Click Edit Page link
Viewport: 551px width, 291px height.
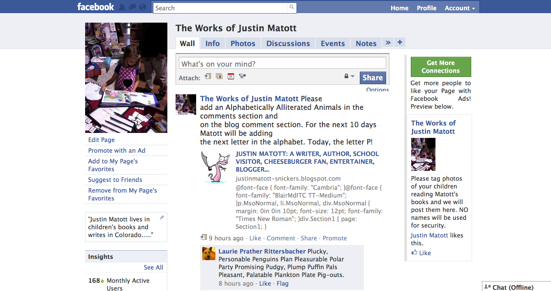(101, 140)
